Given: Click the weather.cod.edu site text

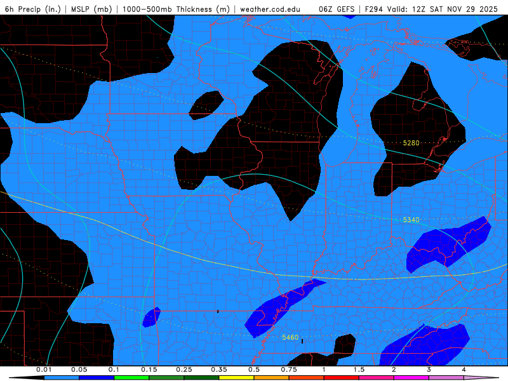Looking at the screenshot, I should 270,9.
